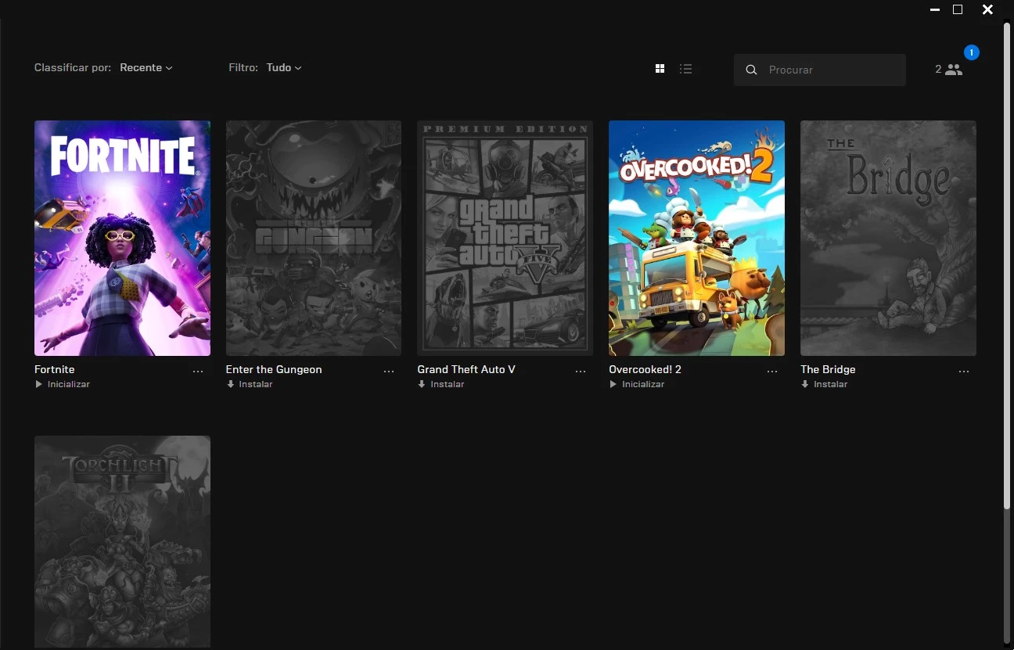Maximize the launcher window
This screenshot has height=650, width=1014.
pos(958,9)
